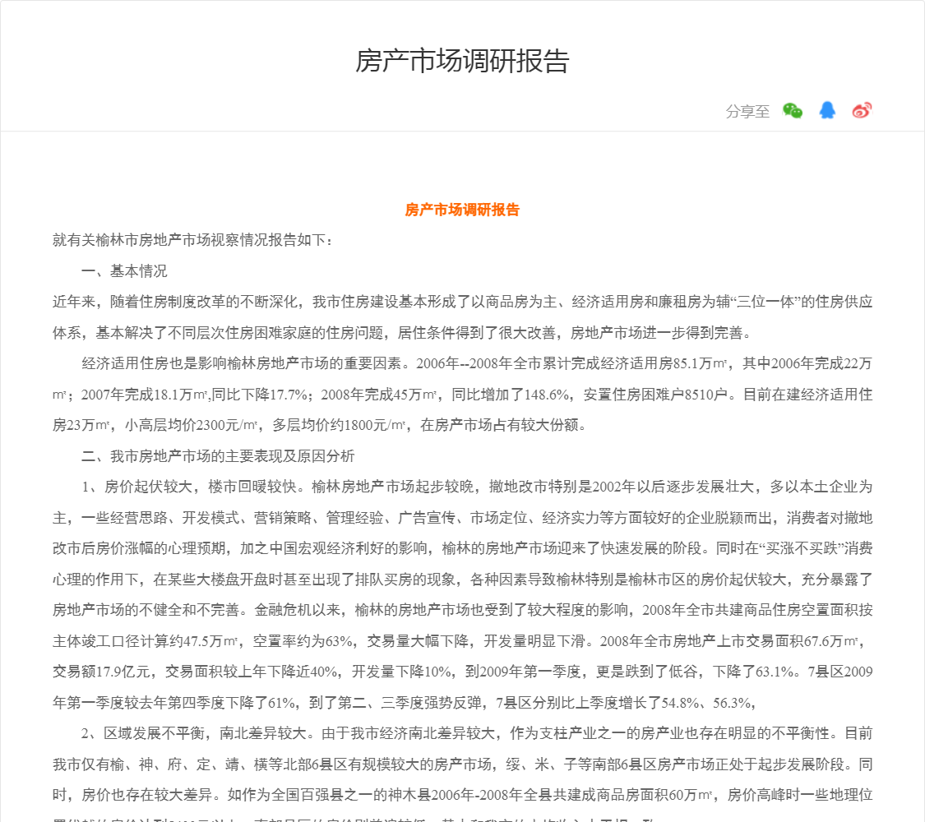Share the report to QQ
The width and height of the screenshot is (925, 822).
pyautogui.click(x=827, y=111)
